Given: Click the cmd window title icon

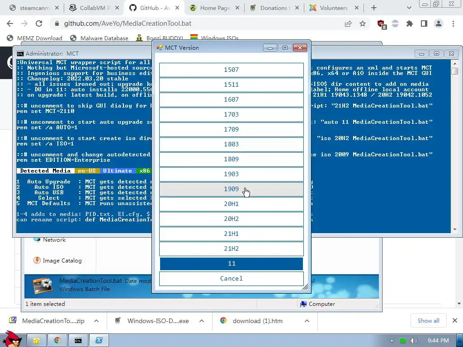Looking at the screenshot, I should point(20,54).
